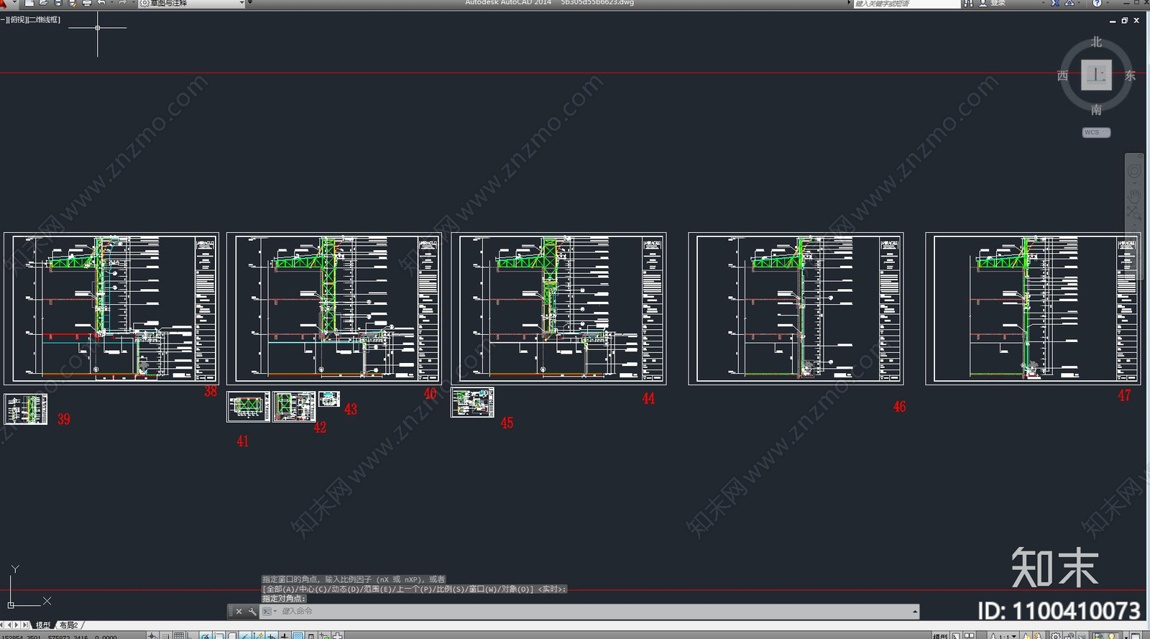This screenshot has width=1150, height=639.
Task: Open the 二维线框 visual style menu
Action: click(44, 19)
